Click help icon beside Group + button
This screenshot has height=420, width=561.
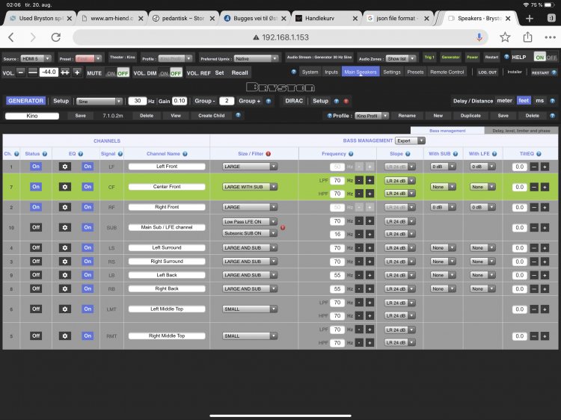click(269, 101)
